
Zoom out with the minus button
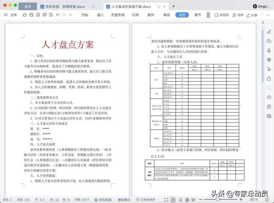point(201,200)
